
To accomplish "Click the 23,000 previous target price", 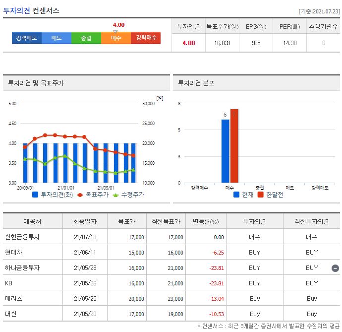I will [175, 299].
